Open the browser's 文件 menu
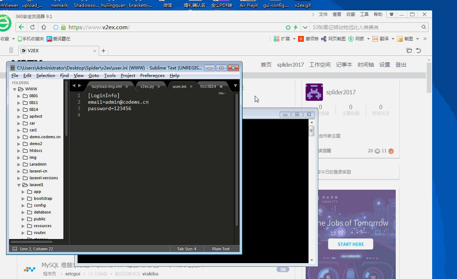 323,14
